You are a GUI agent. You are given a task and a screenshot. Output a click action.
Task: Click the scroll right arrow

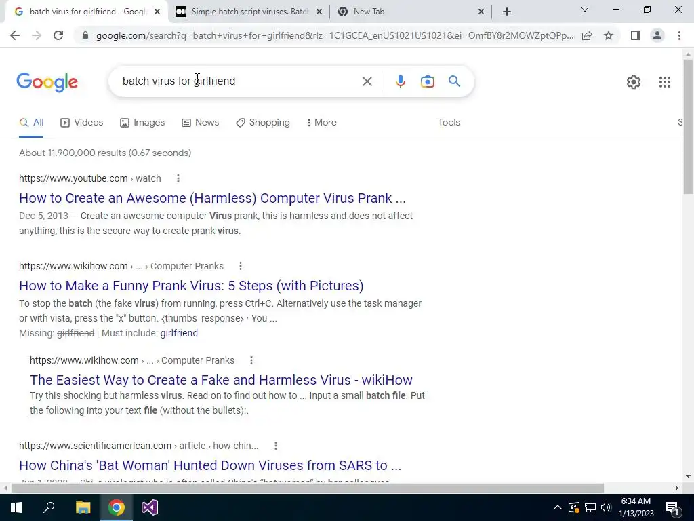click(677, 488)
